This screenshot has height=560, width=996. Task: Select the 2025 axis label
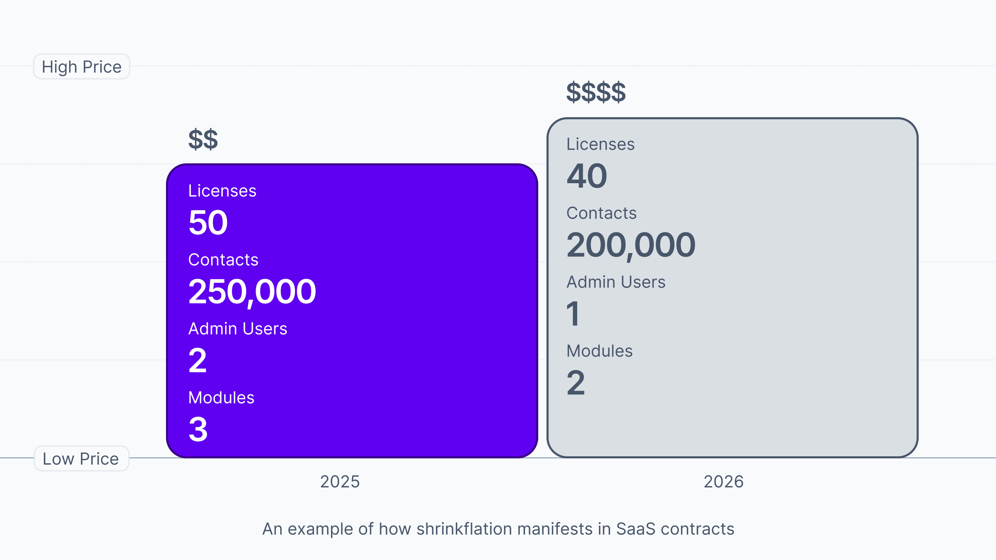point(340,482)
